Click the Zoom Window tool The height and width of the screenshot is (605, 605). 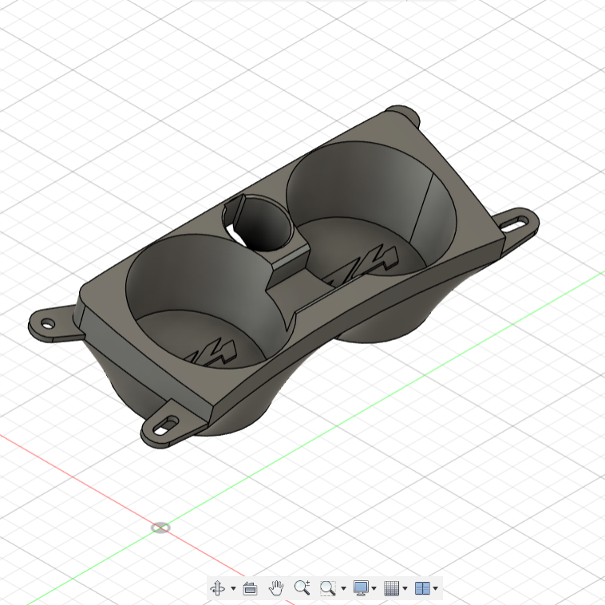[327, 588]
